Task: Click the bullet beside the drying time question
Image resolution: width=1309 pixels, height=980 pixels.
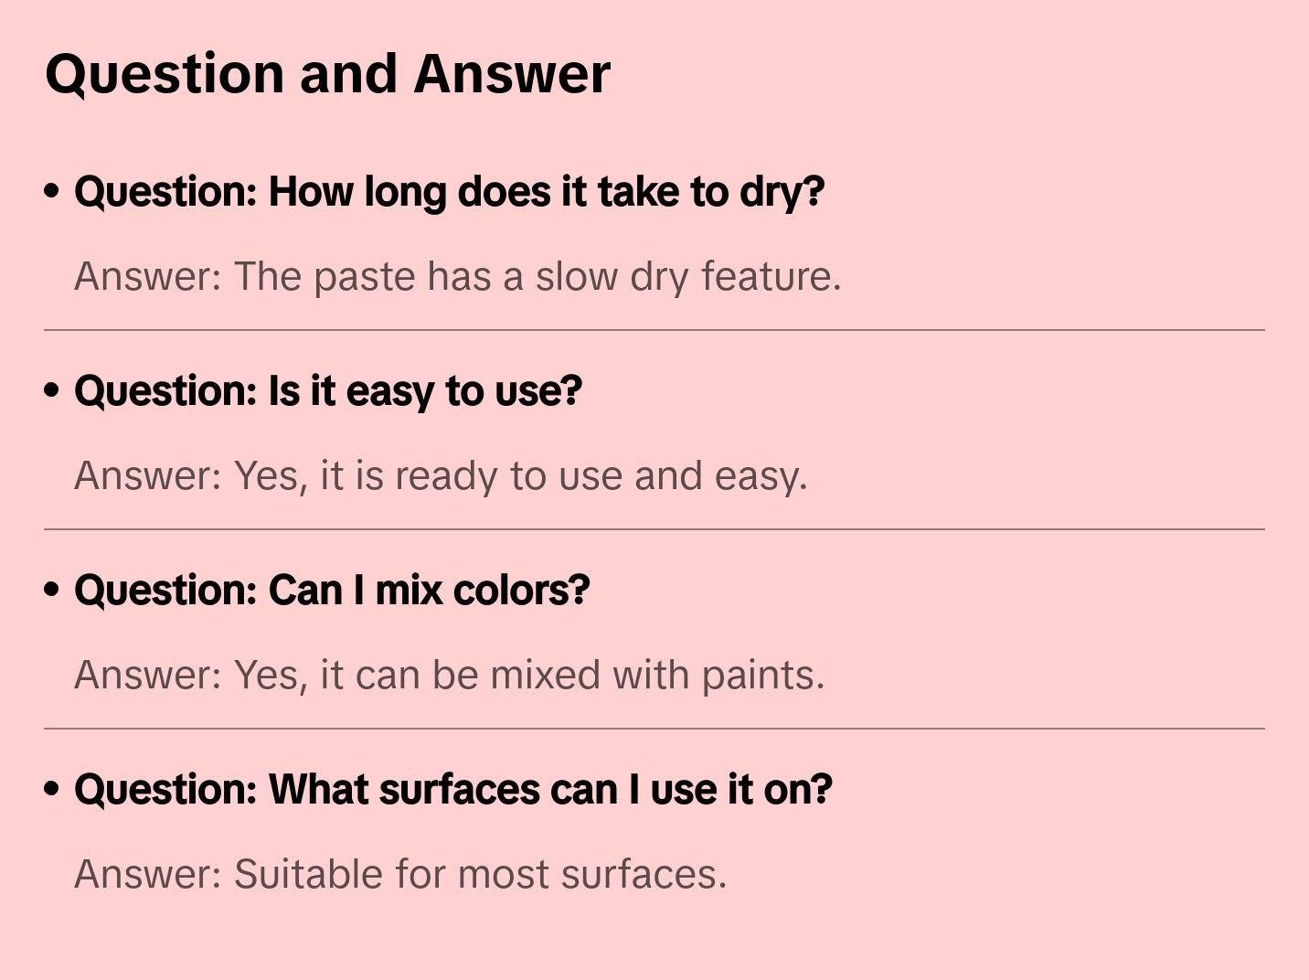Action: [52, 191]
